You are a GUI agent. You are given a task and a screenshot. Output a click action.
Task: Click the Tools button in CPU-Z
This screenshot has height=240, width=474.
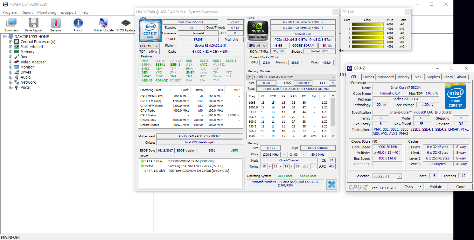pos(409,187)
